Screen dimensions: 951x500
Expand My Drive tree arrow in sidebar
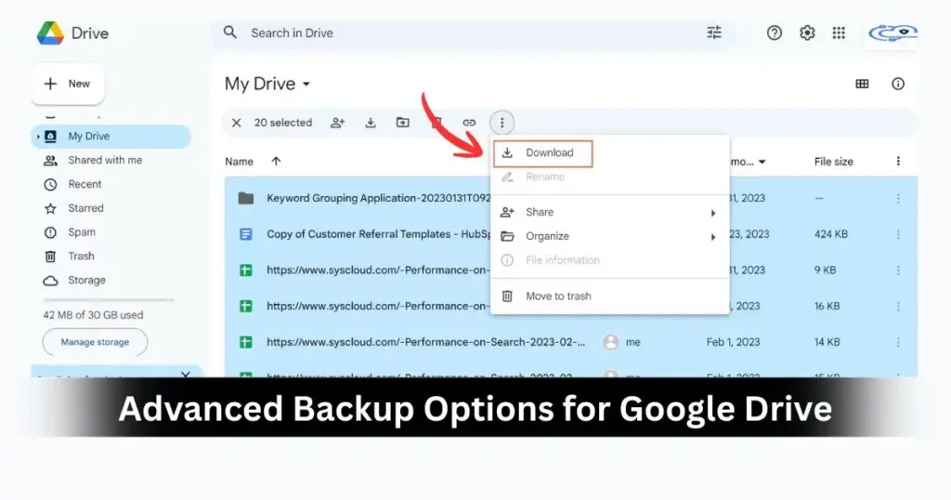tap(37, 137)
